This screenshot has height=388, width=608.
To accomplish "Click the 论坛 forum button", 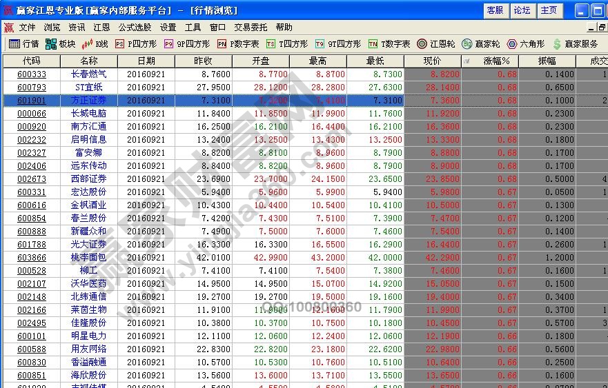I will (522, 10).
